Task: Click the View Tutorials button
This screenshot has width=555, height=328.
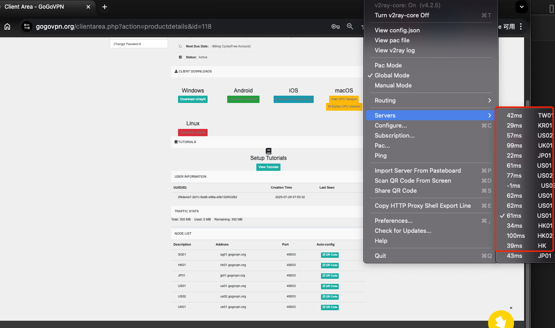Action: pyautogui.click(x=269, y=167)
